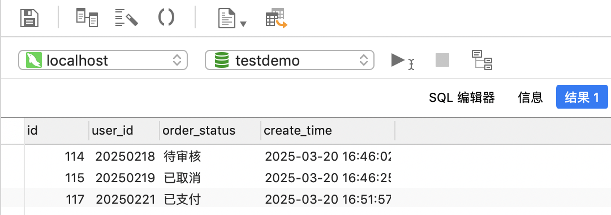Expand the arrow beside the text document icon

[x=243, y=24]
